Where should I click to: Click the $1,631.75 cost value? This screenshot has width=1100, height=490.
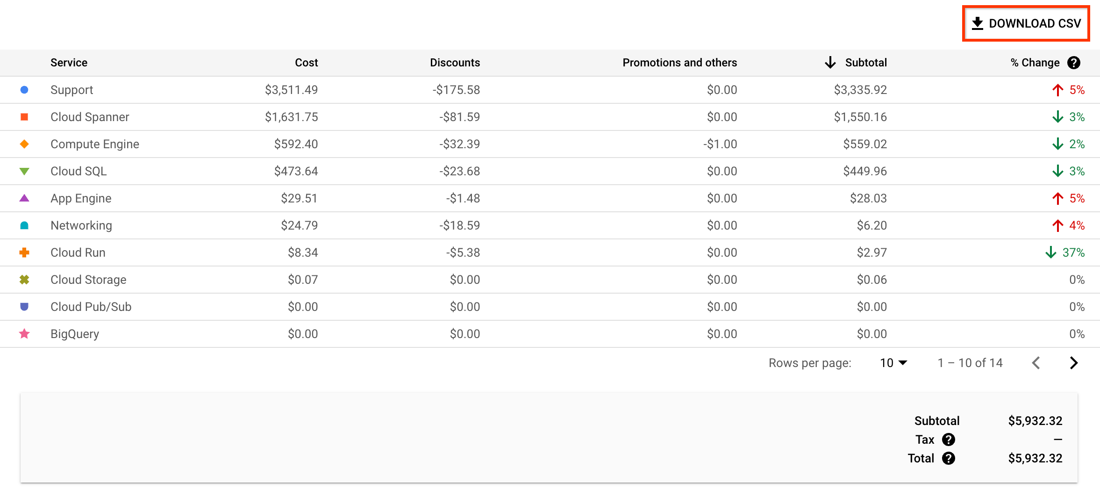pos(292,117)
